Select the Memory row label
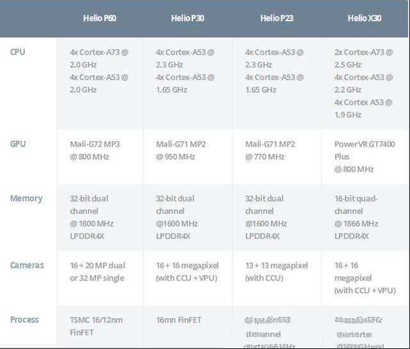 tap(26, 198)
